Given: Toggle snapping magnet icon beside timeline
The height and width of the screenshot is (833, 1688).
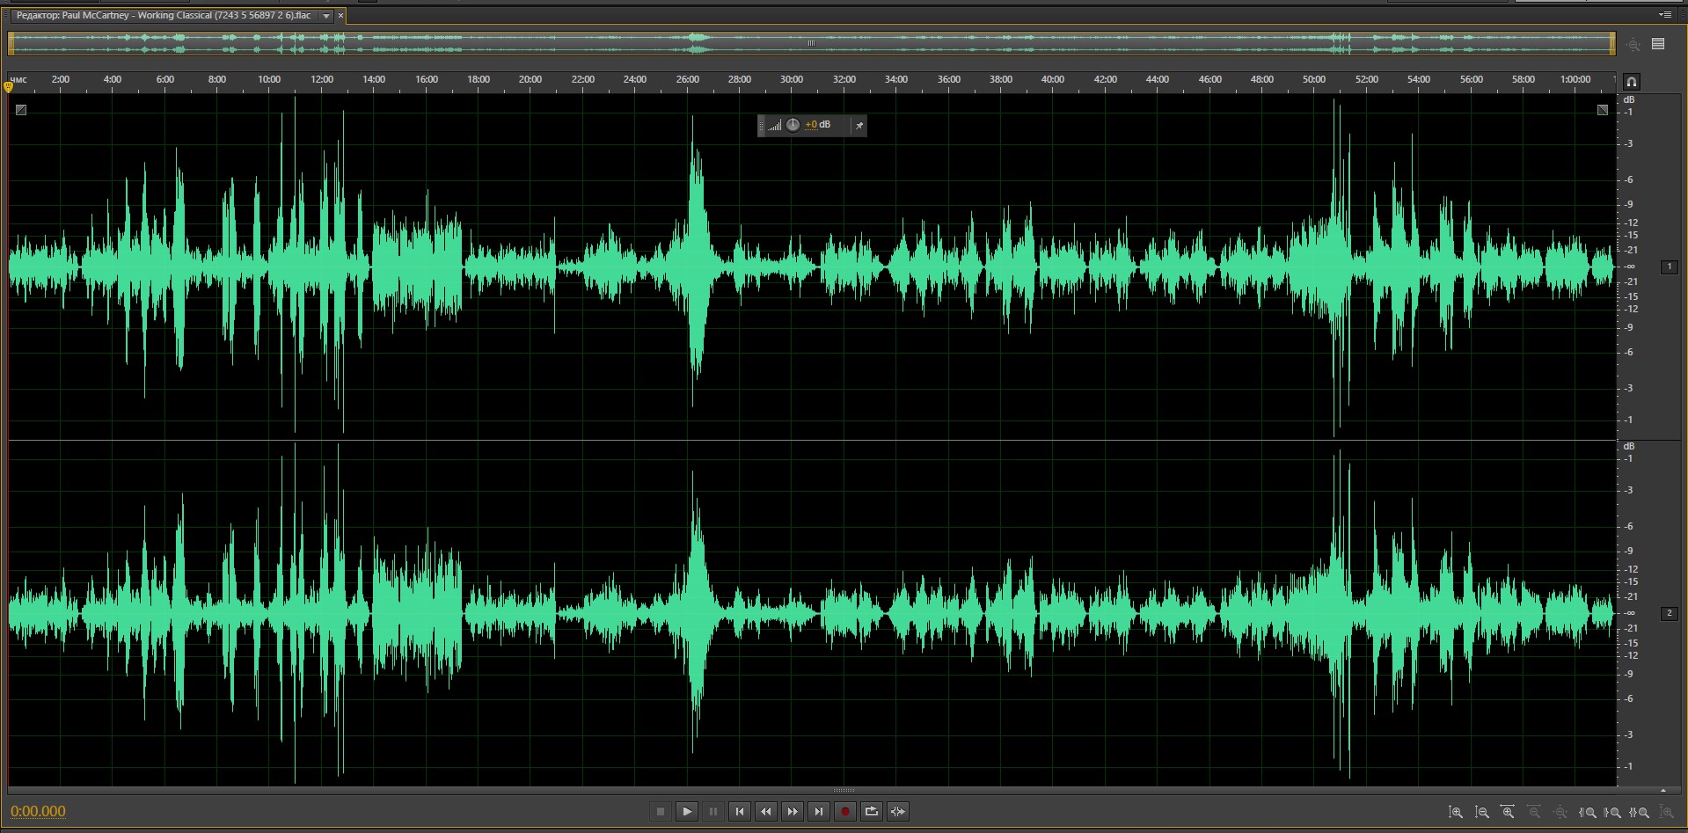Looking at the screenshot, I should pos(1631,82).
